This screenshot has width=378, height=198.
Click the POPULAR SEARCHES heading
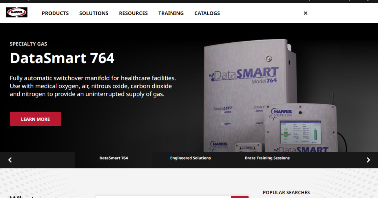(x=286, y=192)
